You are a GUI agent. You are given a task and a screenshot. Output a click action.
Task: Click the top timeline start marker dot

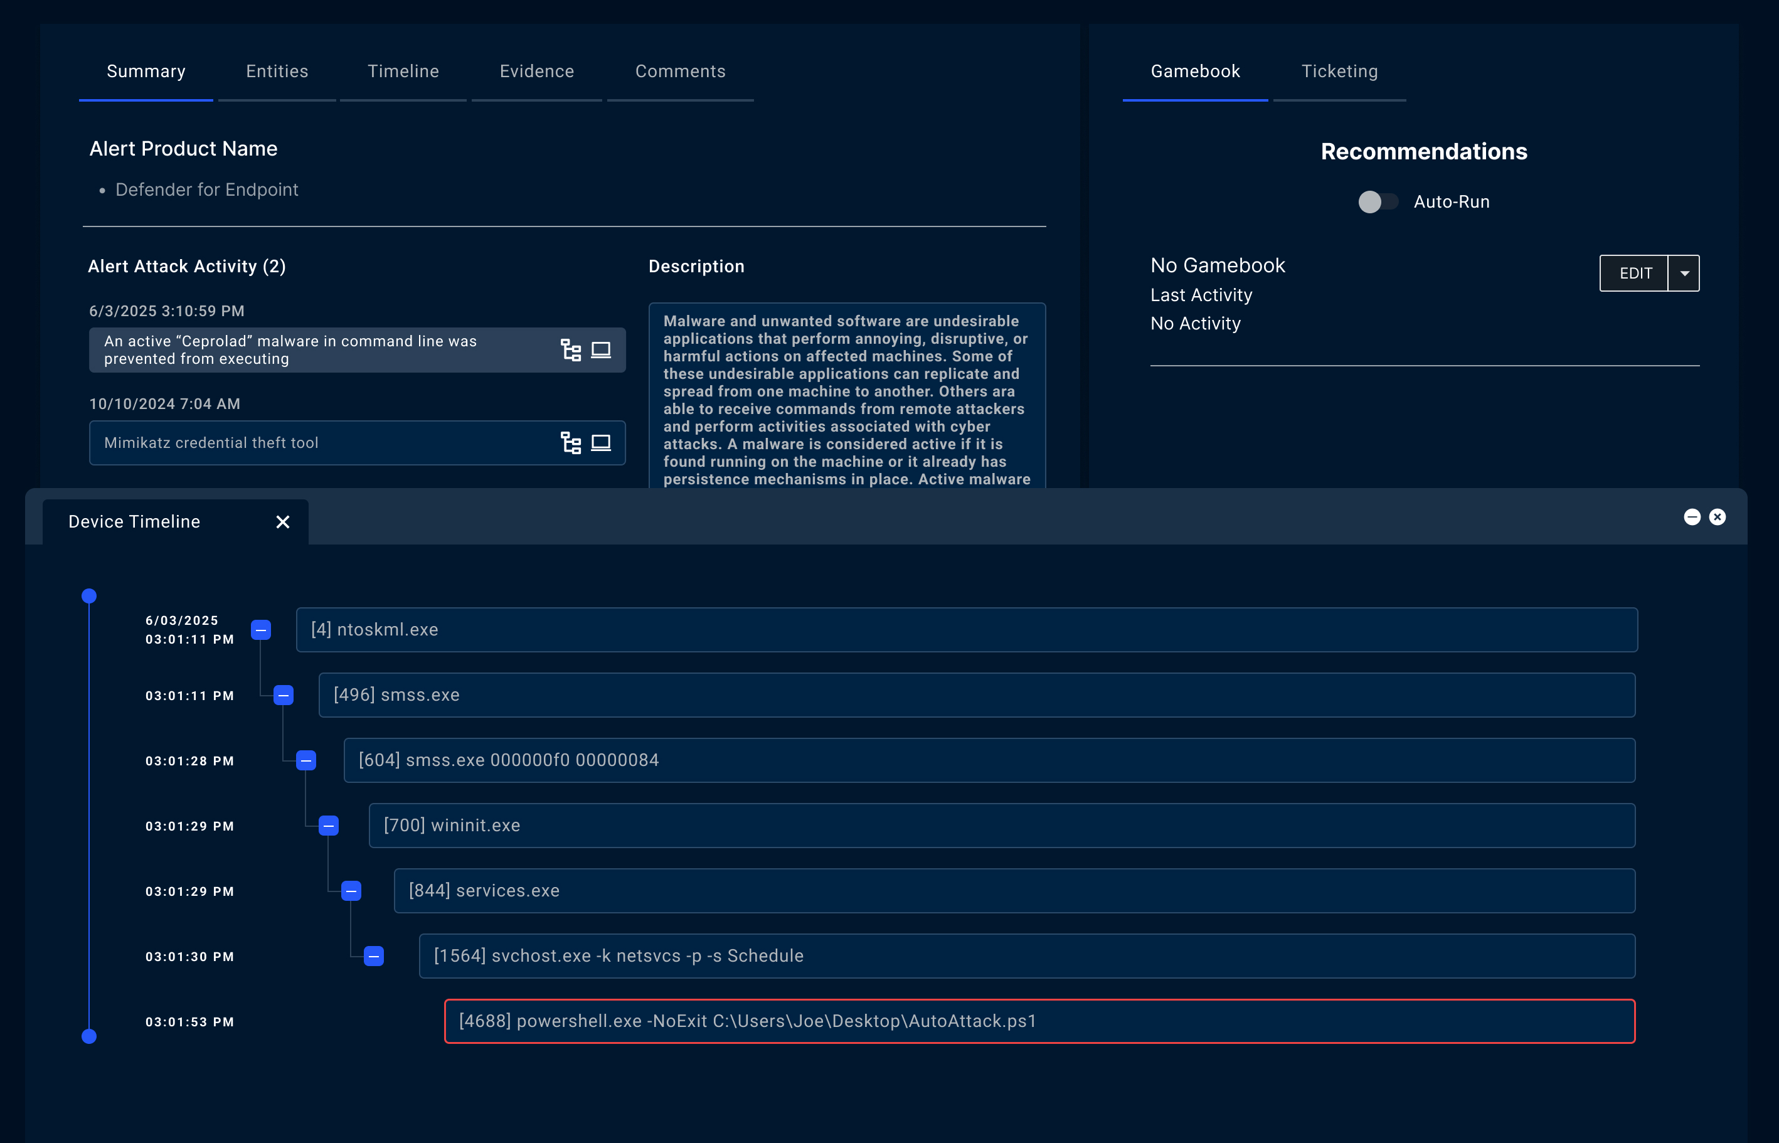tap(89, 596)
